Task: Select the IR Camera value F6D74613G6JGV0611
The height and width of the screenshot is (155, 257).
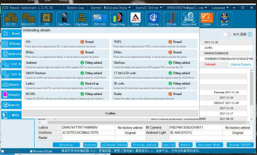Action: click(186, 127)
